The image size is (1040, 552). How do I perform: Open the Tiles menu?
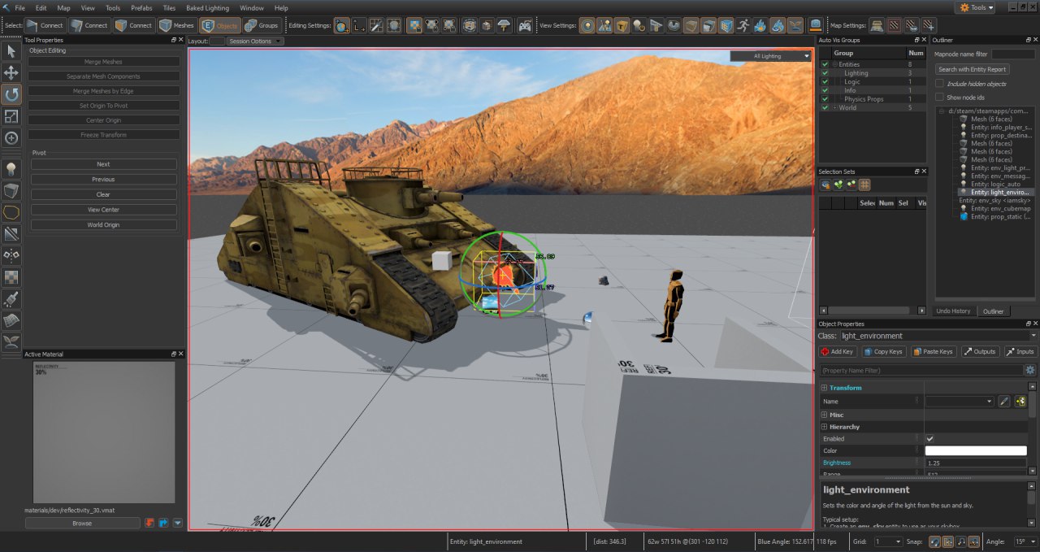point(169,7)
